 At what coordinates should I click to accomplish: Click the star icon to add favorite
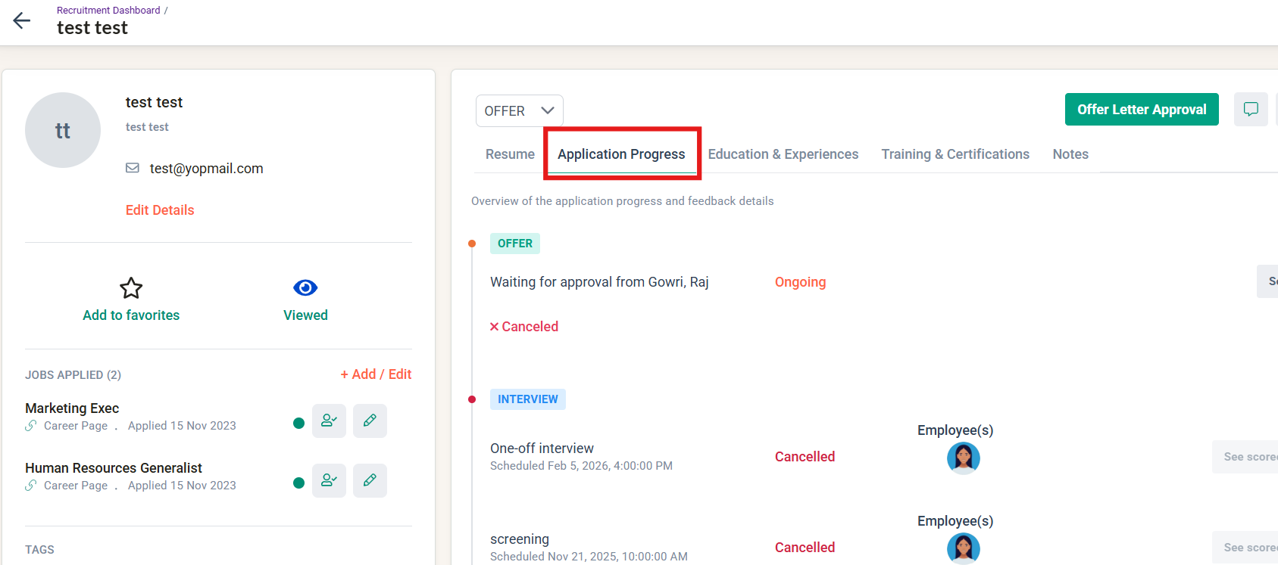pyautogui.click(x=131, y=288)
